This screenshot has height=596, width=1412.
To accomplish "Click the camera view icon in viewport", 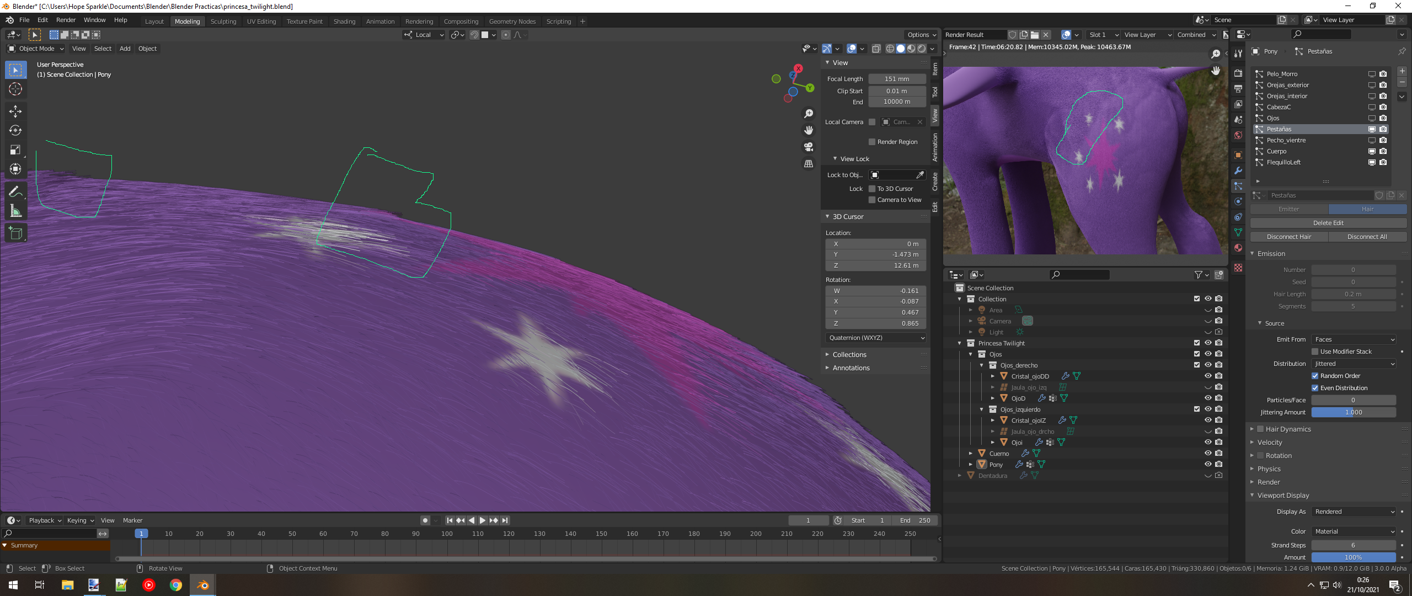I will [809, 147].
